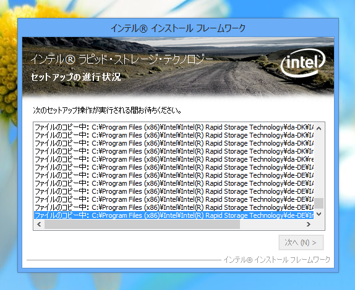
Task: Click the Intel logo in the banner
Action: [303, 62]
